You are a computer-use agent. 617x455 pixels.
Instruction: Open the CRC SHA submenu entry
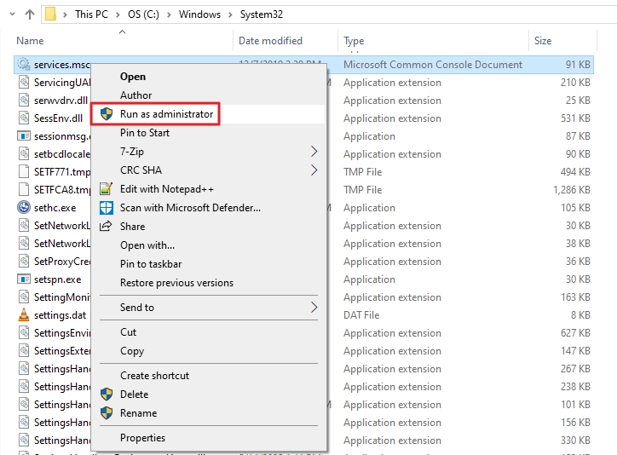(141, 170)
